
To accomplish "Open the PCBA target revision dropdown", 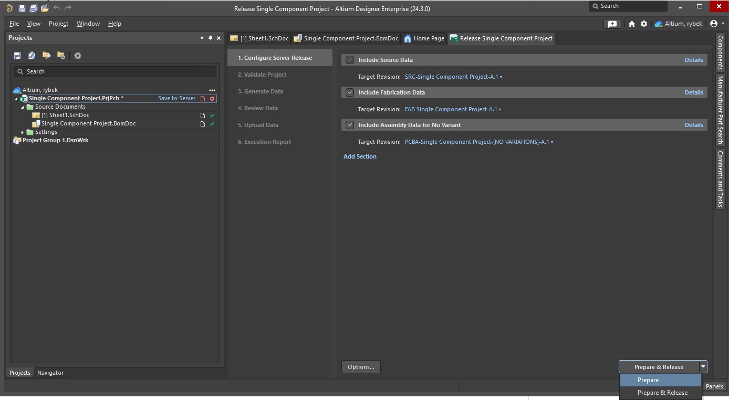I will [x=479, y=142].
